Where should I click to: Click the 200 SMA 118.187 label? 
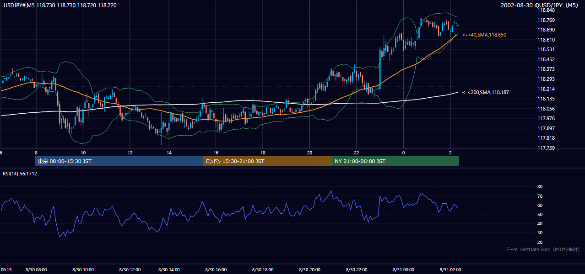tap(486, 92)
